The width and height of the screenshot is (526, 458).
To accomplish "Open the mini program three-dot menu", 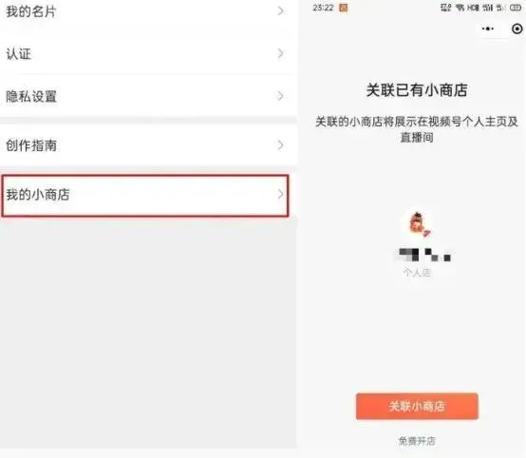I will (488, 29).
